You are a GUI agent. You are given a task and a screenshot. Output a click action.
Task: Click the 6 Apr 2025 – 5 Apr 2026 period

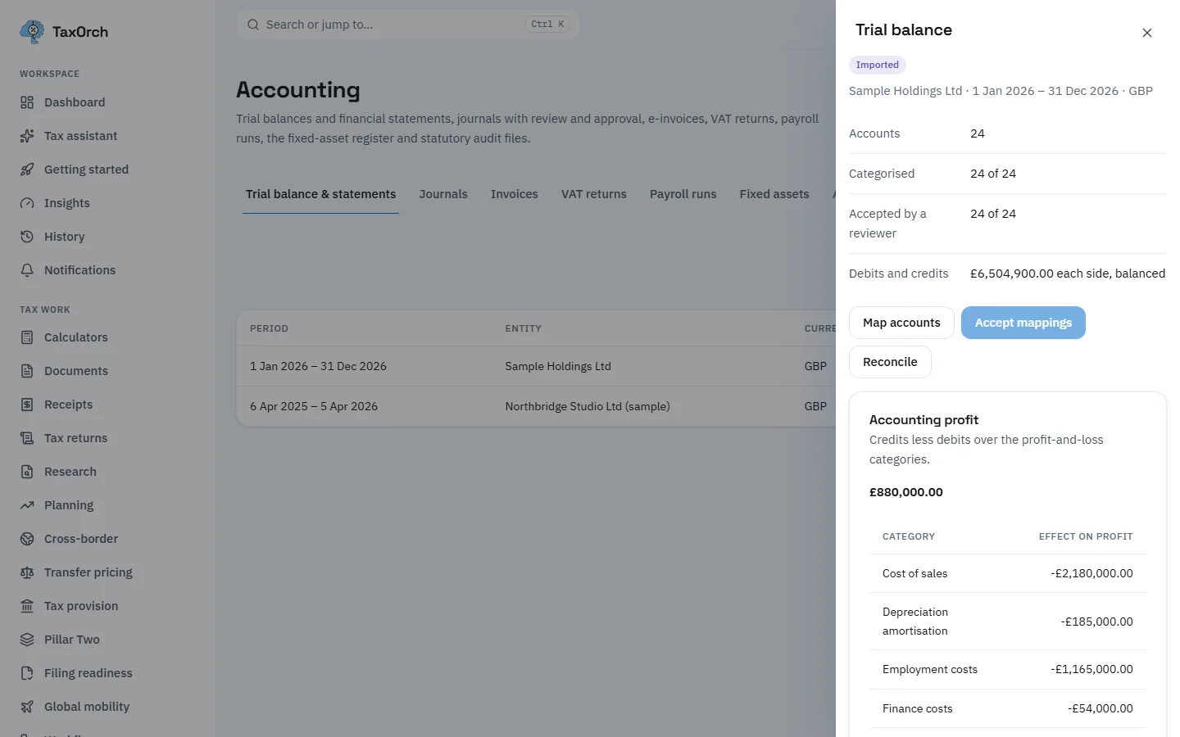(314, 406)
